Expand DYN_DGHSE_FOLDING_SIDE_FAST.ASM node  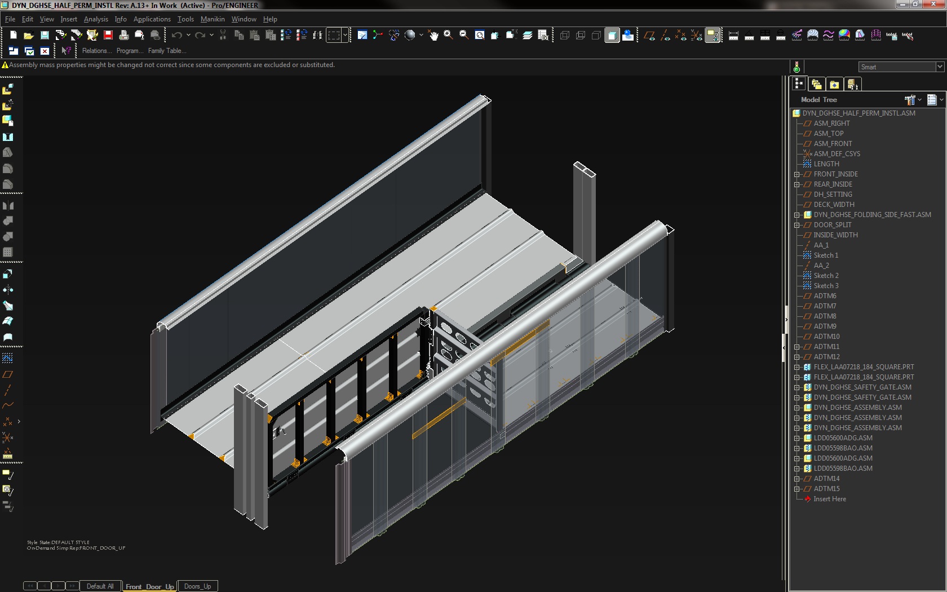(x=797, y=215)
